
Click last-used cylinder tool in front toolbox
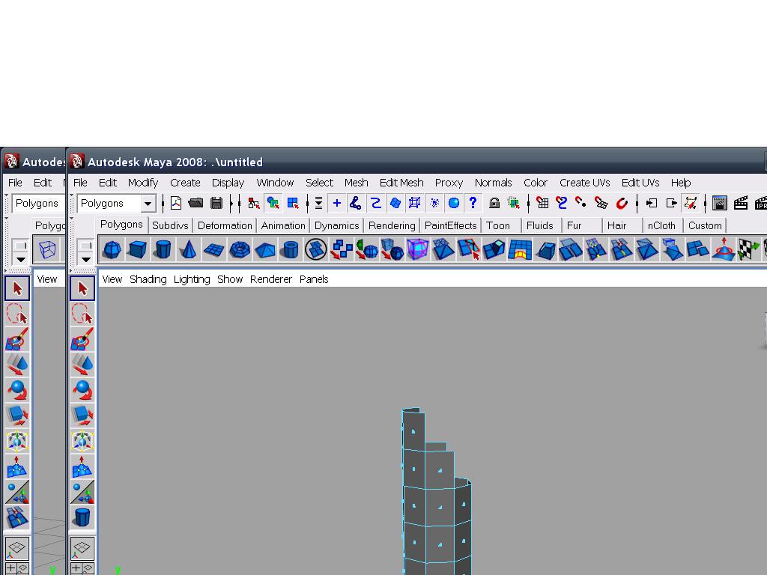click(82, 517)
